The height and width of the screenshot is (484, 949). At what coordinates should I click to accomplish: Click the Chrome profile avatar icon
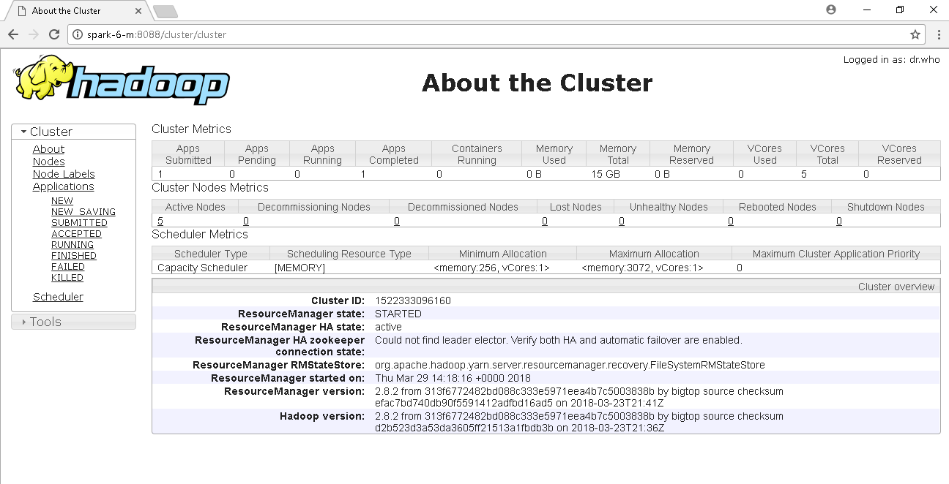(830, 10)
